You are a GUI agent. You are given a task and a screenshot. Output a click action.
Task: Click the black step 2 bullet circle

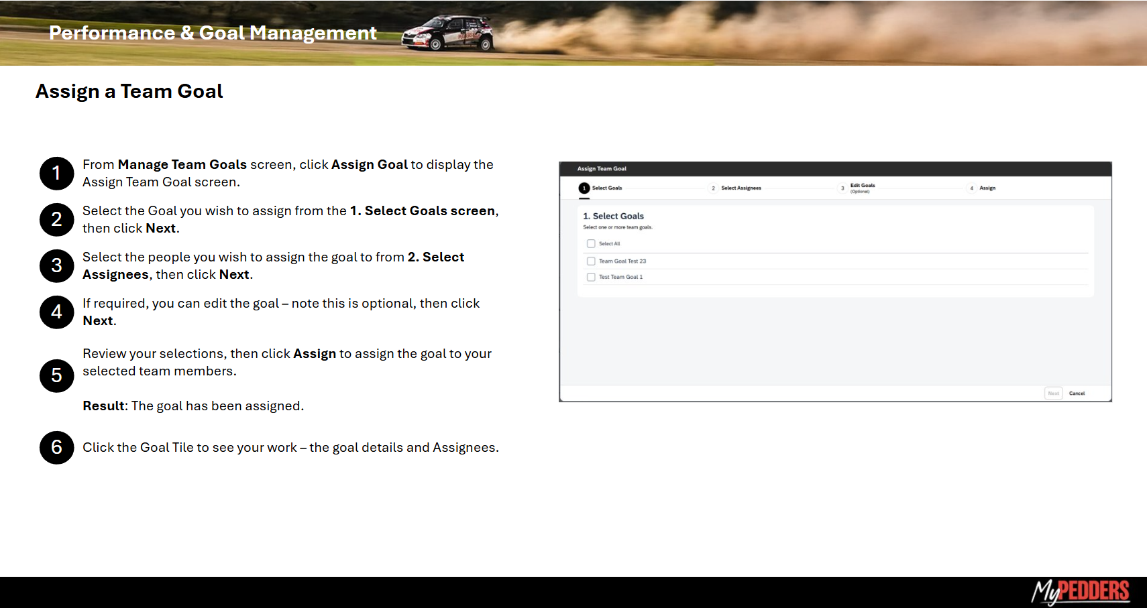pos(56,220)
